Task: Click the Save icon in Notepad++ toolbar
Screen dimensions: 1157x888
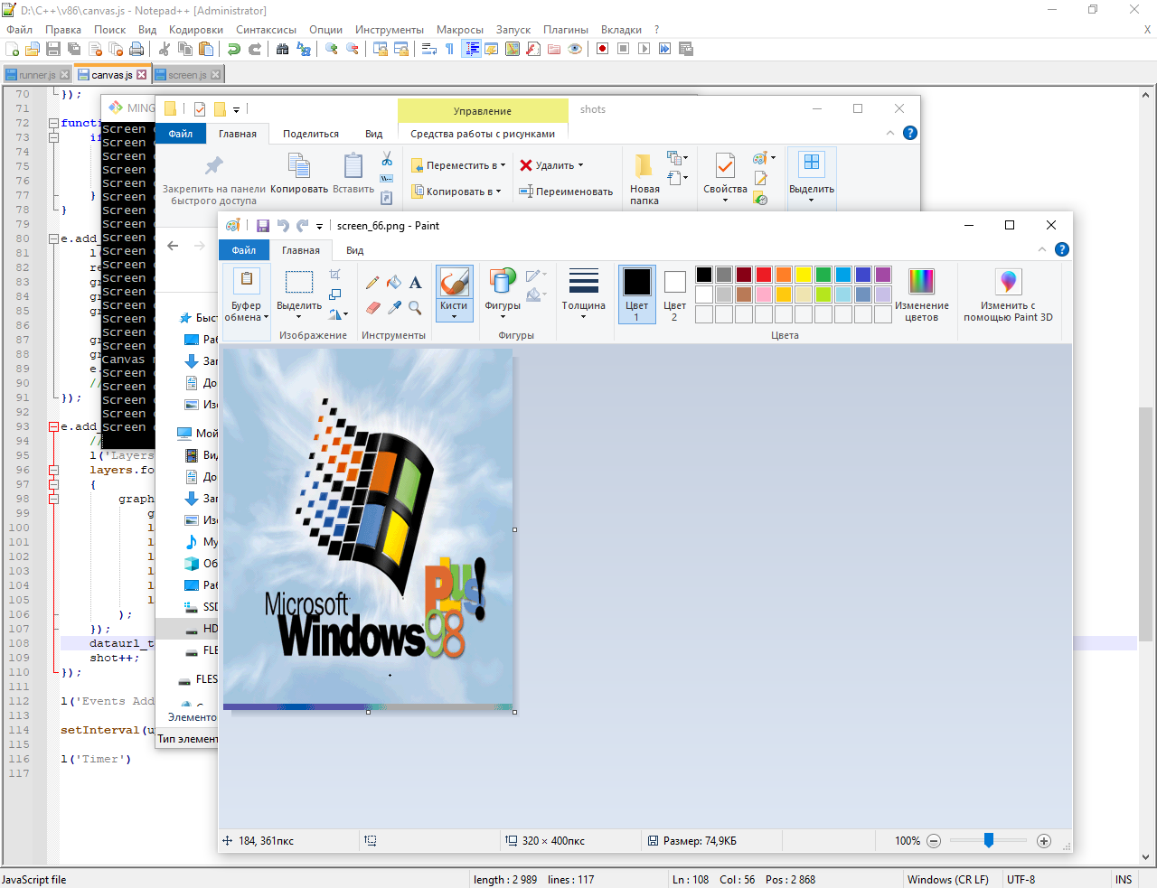Action: click(x=52, y=49)
